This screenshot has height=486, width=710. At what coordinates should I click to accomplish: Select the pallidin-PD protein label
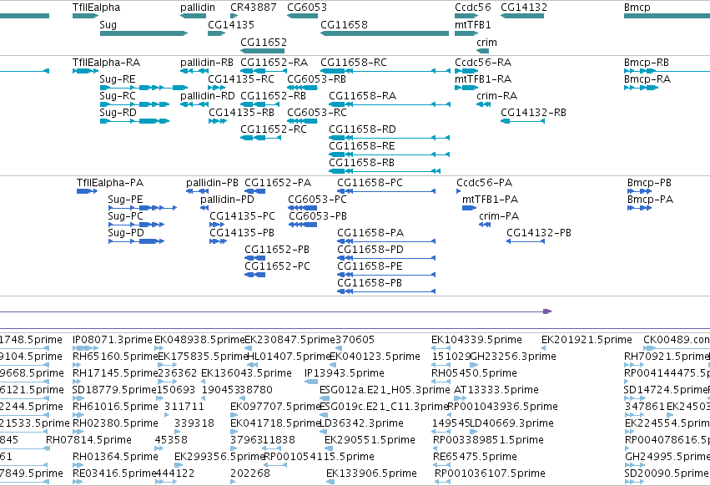[227, 200]
